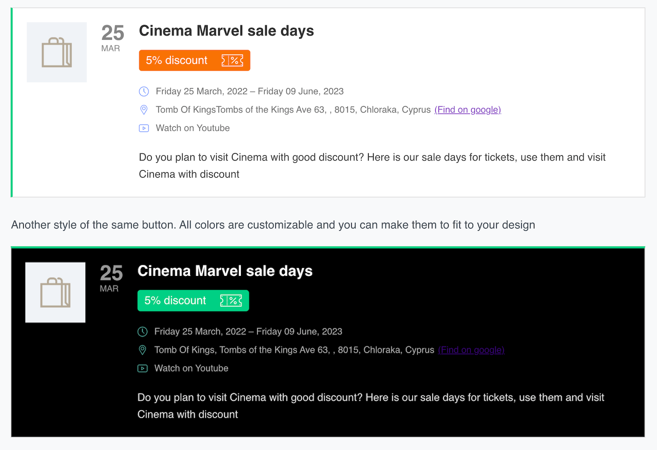Click the YouTube play icon in the white card
Screen dimensions: 657x450
pos(144,128)
